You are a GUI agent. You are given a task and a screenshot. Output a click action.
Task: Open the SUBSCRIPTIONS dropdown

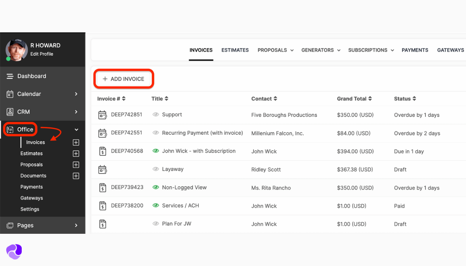(392, 50)
